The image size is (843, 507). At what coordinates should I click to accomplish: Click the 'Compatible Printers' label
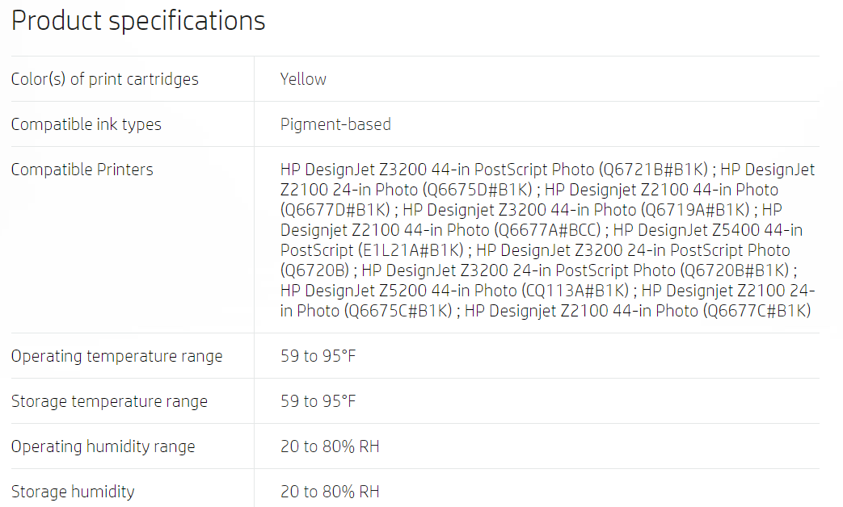coord(82,170)
